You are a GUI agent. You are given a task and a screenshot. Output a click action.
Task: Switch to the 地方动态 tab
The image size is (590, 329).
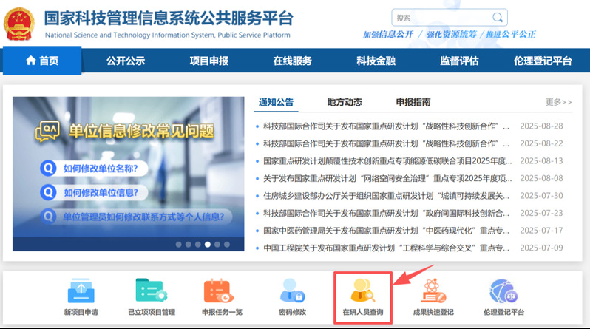pyautogui.click(x=345, y=102)
